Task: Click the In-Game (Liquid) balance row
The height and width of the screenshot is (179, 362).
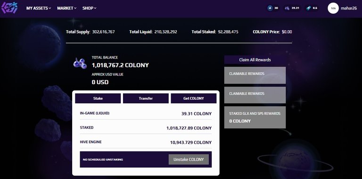Action: pyautogui.click(x=146, y=113)
